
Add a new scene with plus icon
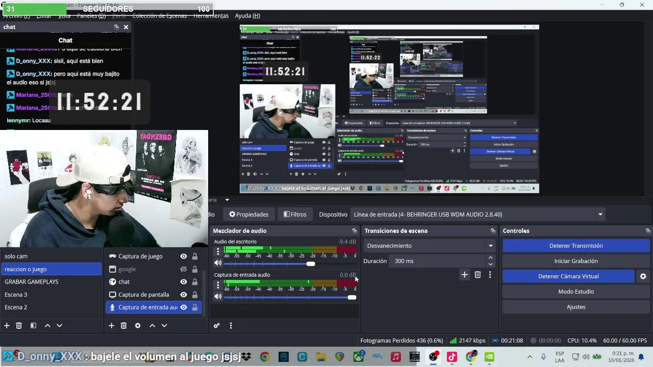pyautogui.click(x=7, y=325)
